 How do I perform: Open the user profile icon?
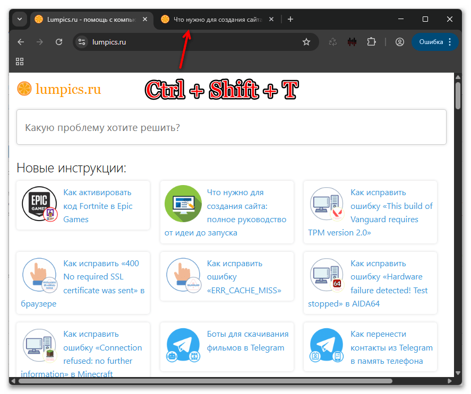[x=399, y=42]
